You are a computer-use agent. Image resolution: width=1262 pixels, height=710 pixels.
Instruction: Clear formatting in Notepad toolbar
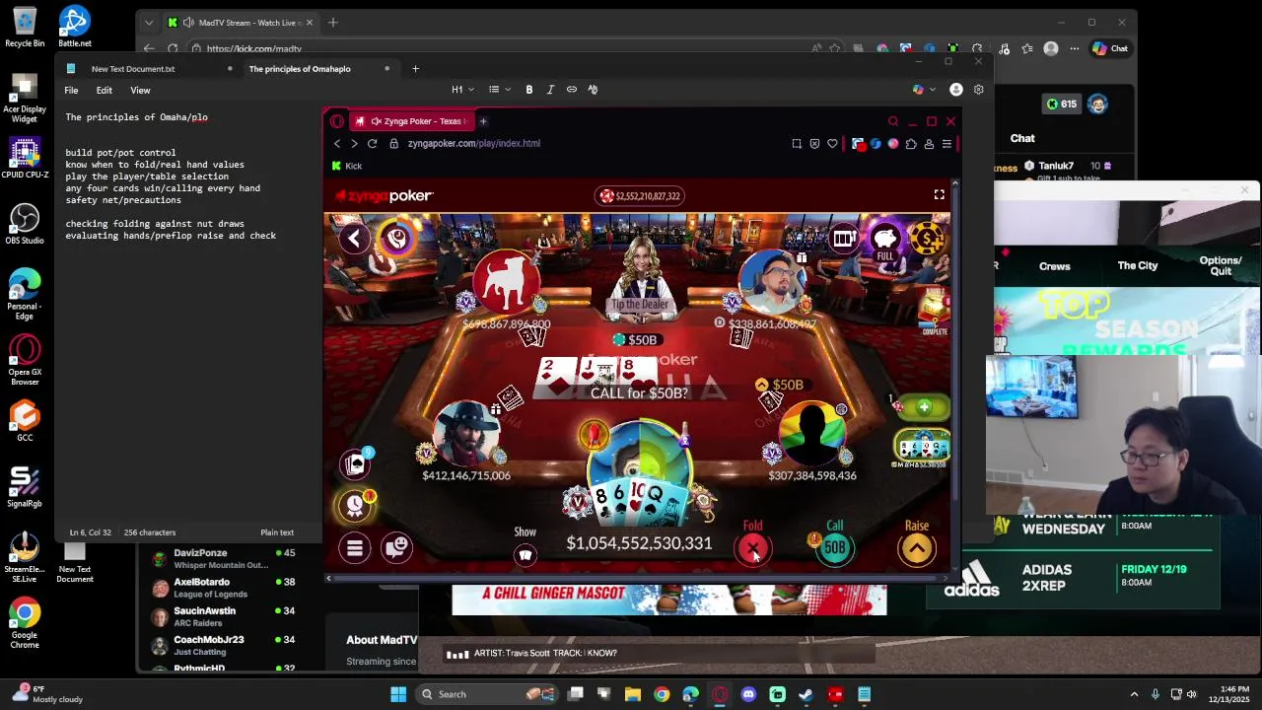[x=593, y=90]
